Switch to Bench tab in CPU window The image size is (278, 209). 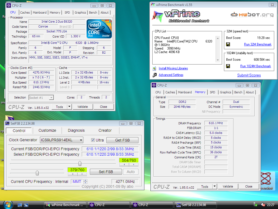[x=93, y=13]
